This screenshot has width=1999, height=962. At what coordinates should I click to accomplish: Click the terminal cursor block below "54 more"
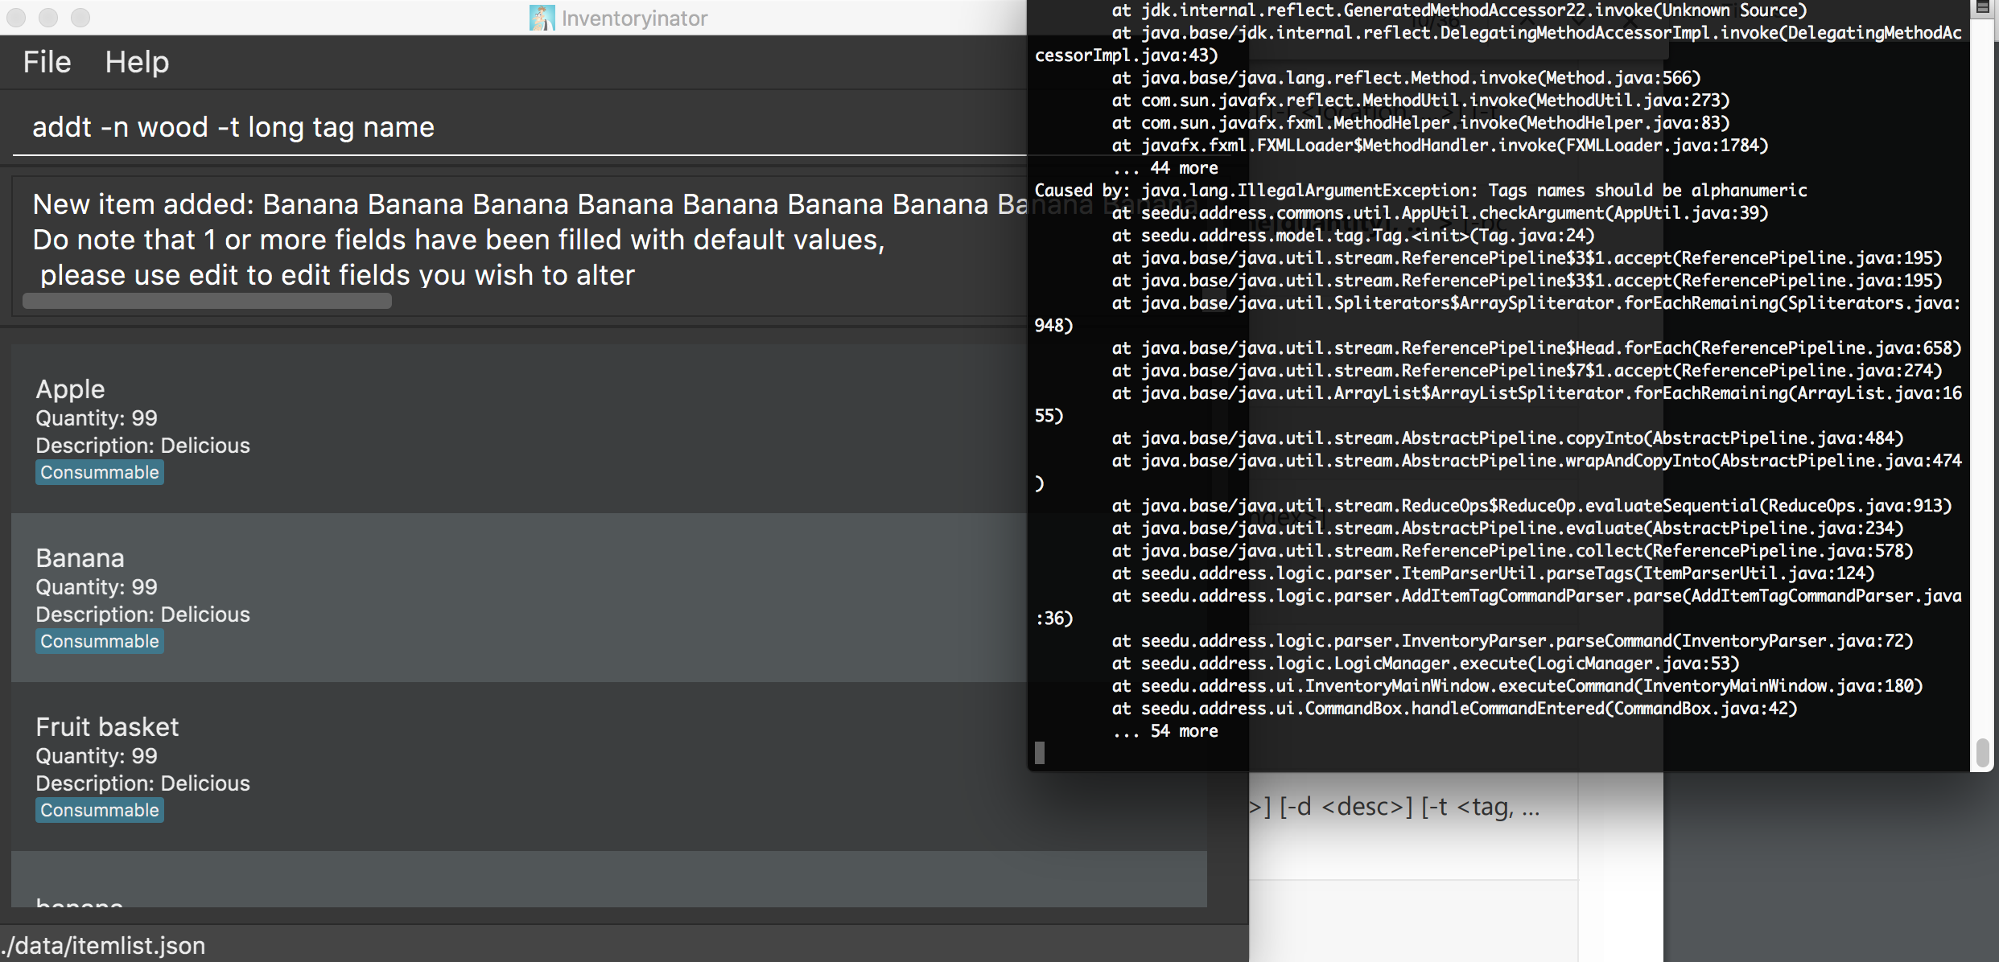click(x=1040, y=753)
